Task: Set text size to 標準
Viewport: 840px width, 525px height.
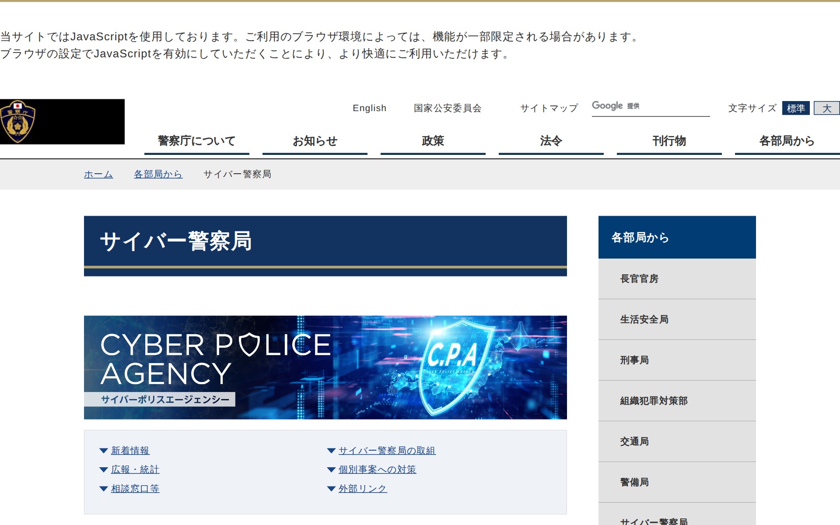Action: (795, 108)
